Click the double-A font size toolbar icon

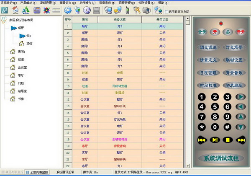[x=26, y=10]
